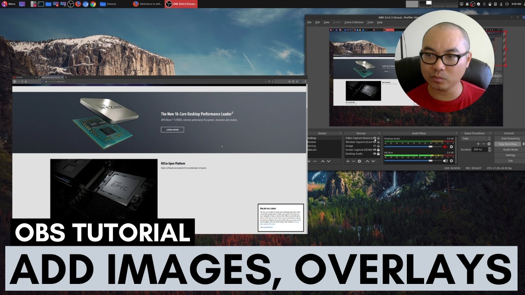The image size is (525, 295).
Task: Click Start Streaming in Controls
Action: pyautogui.click(x=509, y=138)
